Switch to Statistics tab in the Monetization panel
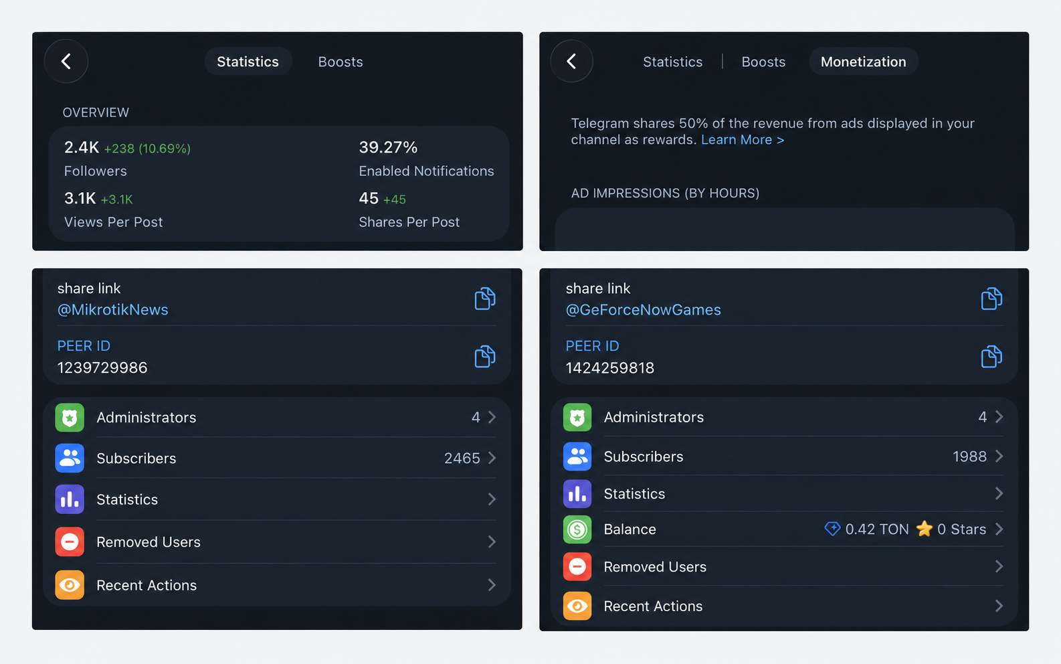The width and height of the screenshot is (1061, 664). coord(673,62)
